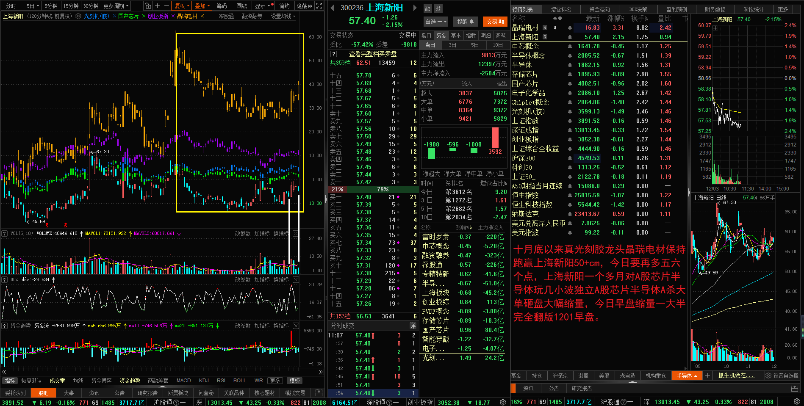This screenshot has height=406, width=804.
Task: Switch to 盘口 tab
Action: point(427,36)
